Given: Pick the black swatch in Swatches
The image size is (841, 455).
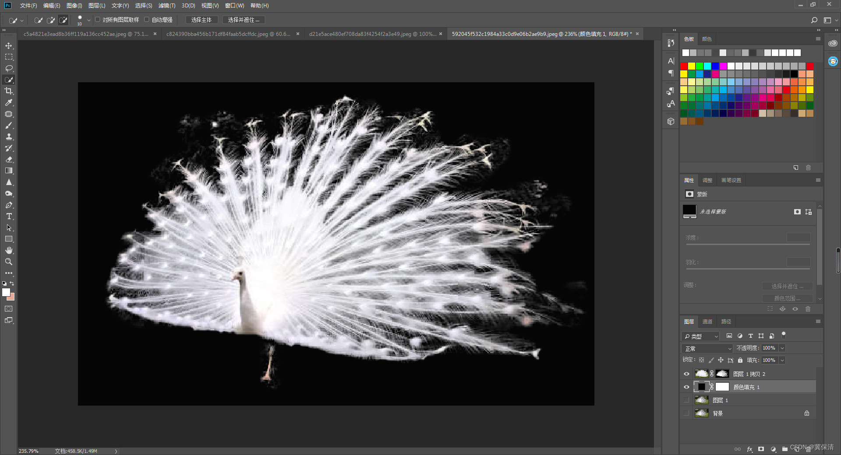Looking at the screenshot, I should (x=794, y=74).
